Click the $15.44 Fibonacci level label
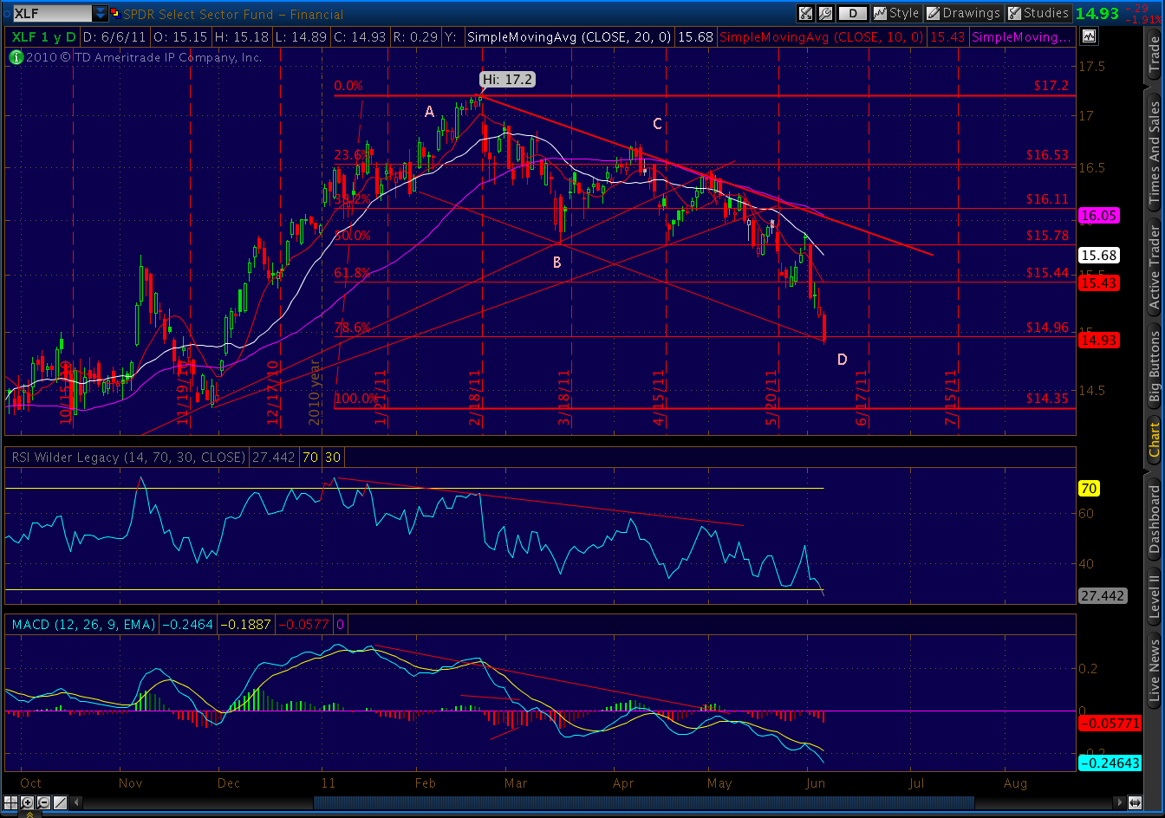1165x818 pixels. click(x=1047, y=272)
